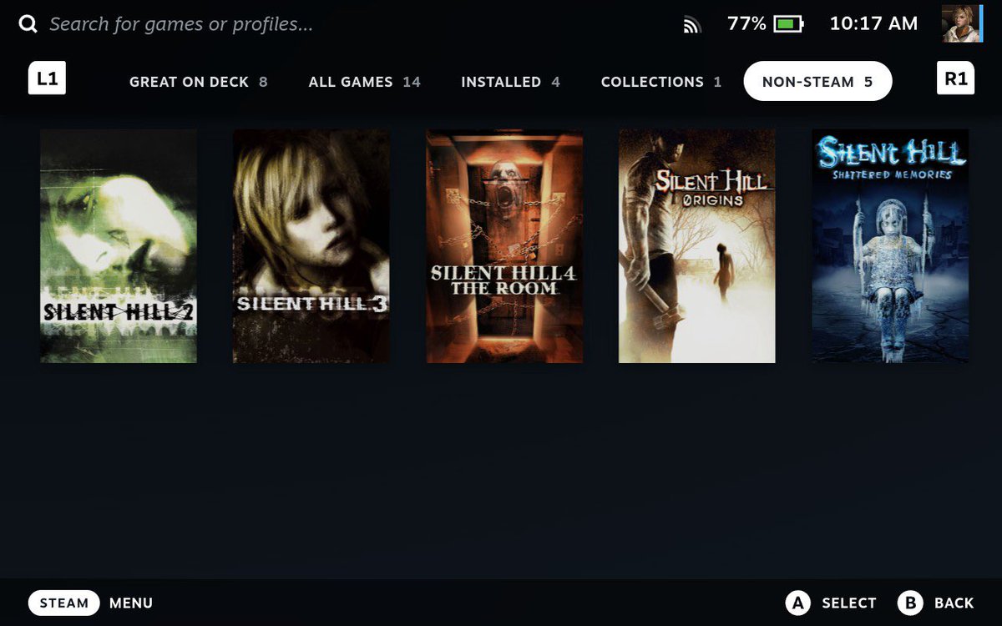Screen dimensions: 1002x626
Task: Click the L1 shoulder button glyph
Action: pyautogui.click(x=48, y=78)
